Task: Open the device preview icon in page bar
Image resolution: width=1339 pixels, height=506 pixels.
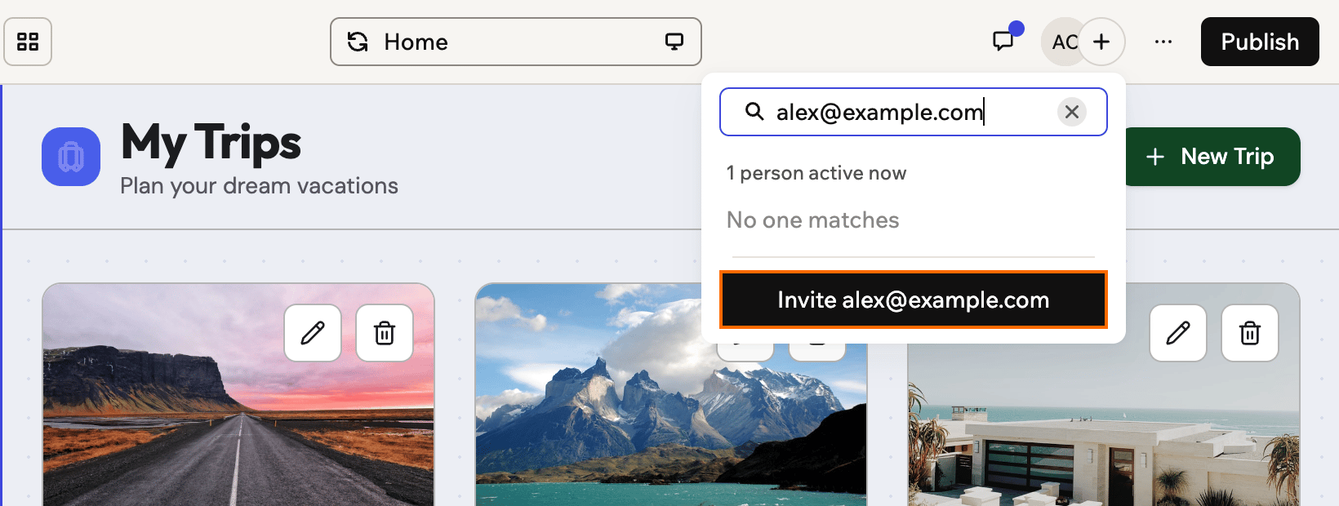Action: pos(674,42)
